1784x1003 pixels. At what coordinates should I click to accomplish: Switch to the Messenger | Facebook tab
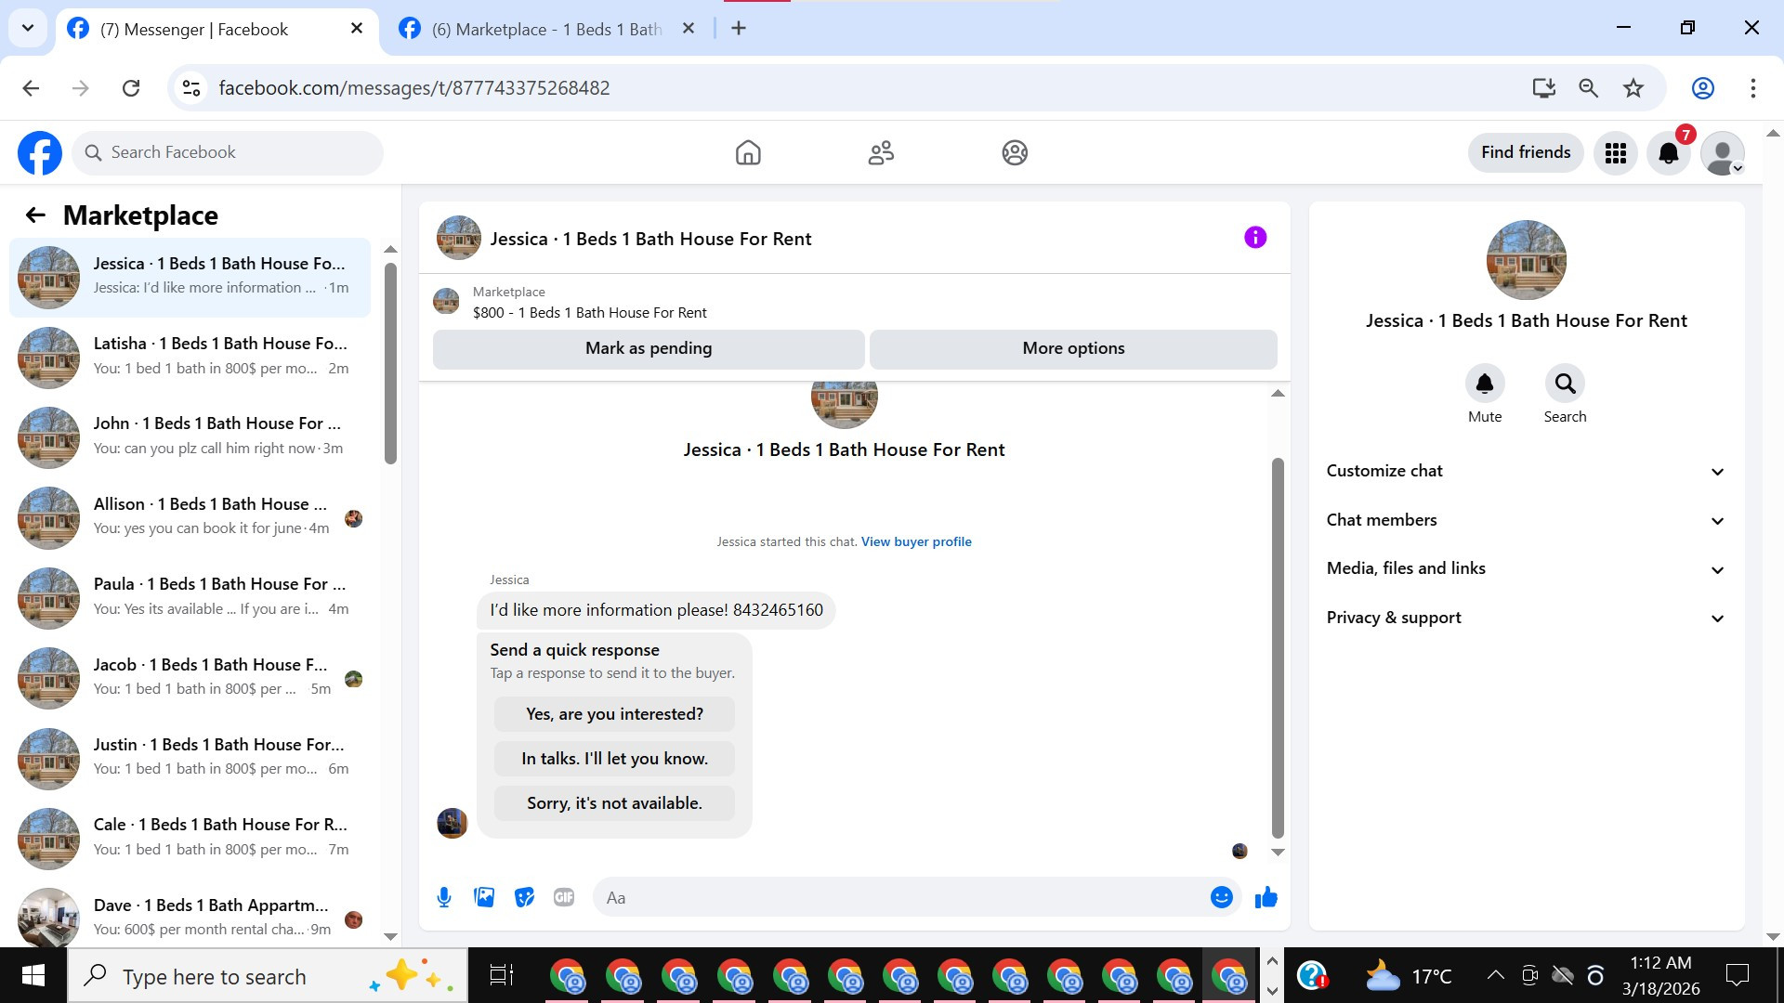click(216, 30)
